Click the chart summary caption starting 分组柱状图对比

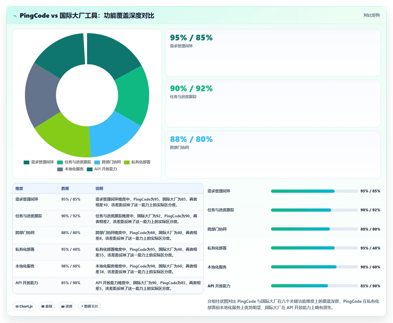(294, 304)
